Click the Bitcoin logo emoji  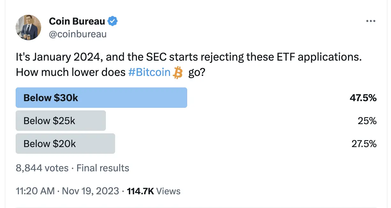[177, 73]
